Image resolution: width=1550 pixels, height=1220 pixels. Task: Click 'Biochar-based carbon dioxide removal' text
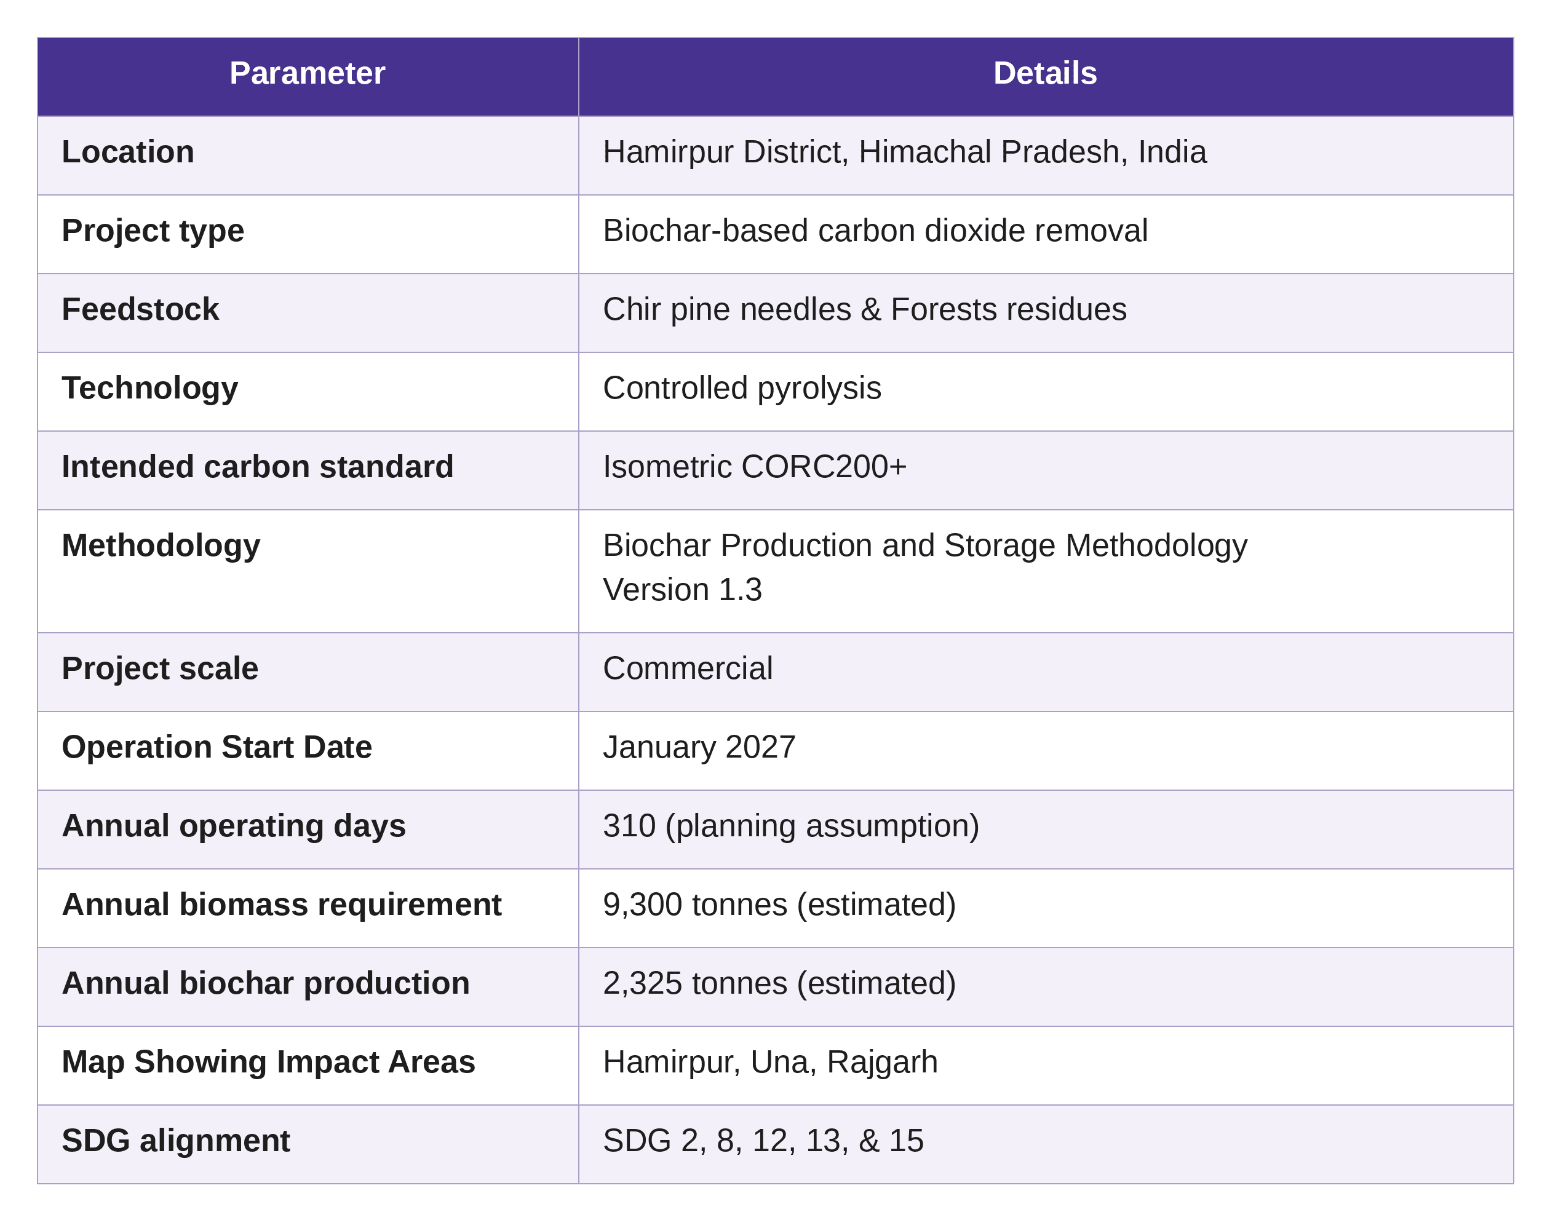coord(875,231)
